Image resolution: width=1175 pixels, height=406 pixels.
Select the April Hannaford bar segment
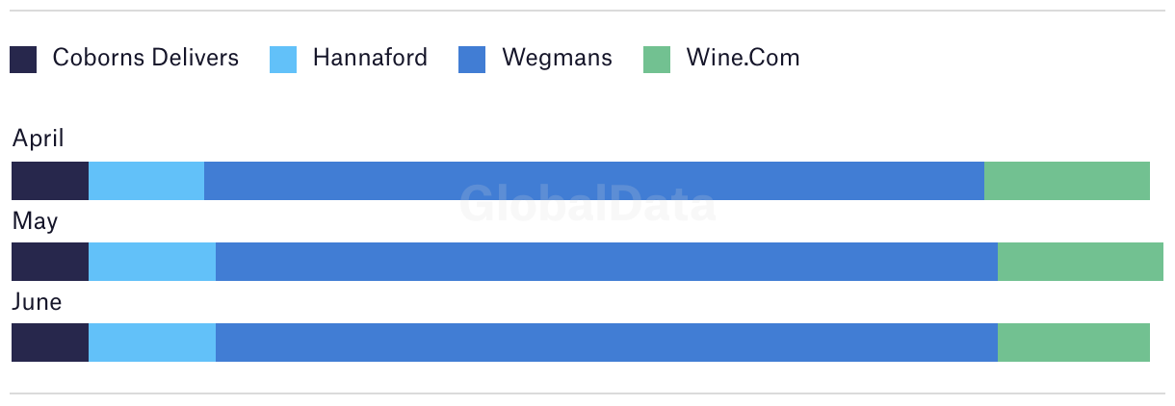coord(146,181)
